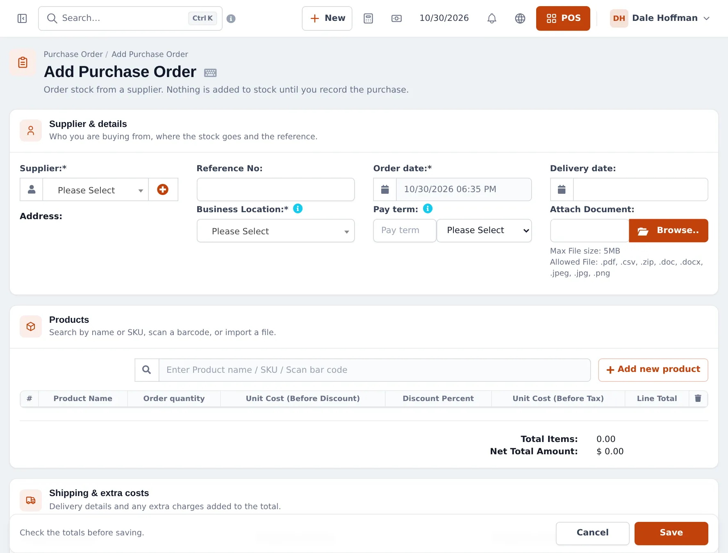Click the Line Total column header
Screen dimensions: 728x553
[657, 398]
